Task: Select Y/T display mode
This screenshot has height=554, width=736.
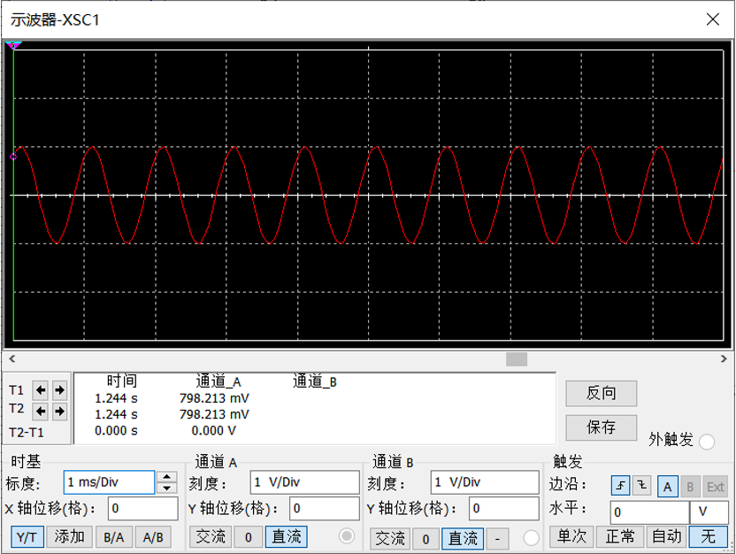Action: tap(27, 537)
